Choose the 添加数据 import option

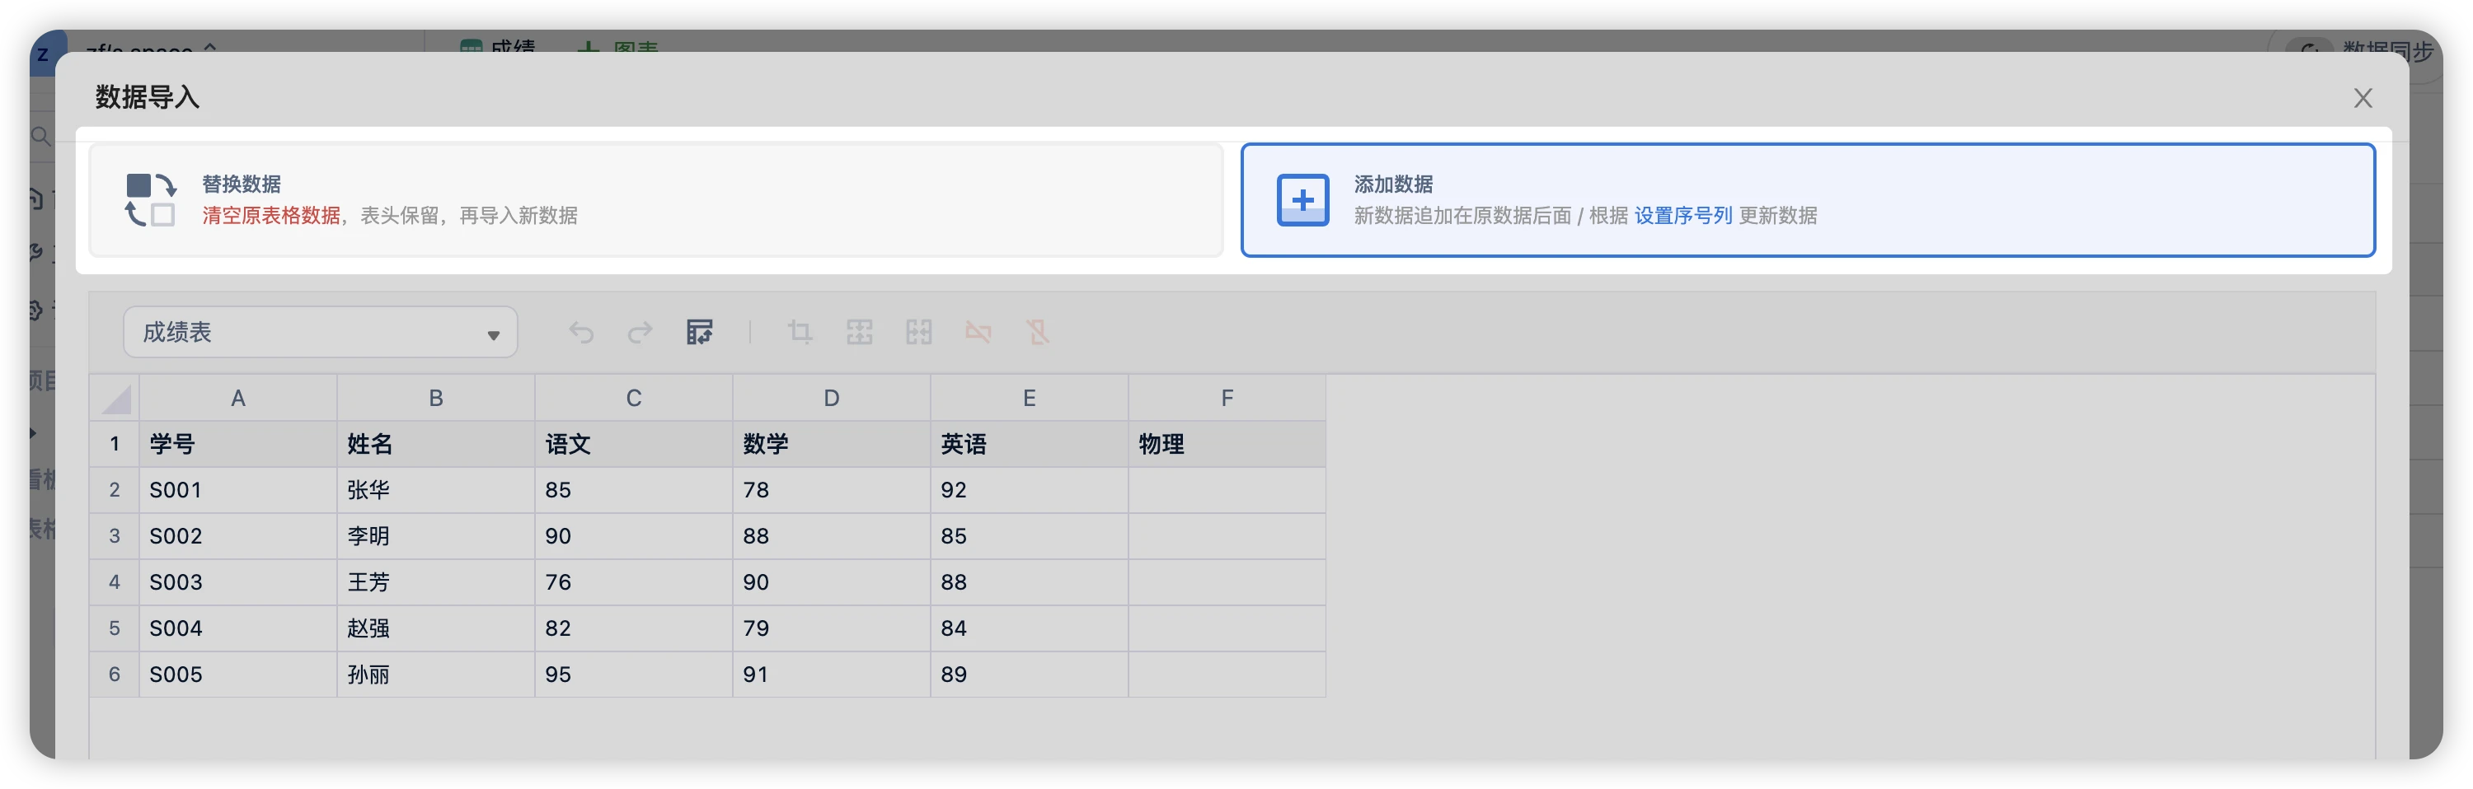click(x=1808, y=199)
